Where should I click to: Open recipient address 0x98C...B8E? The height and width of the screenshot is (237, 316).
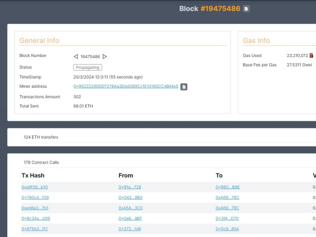click(228, 187)
